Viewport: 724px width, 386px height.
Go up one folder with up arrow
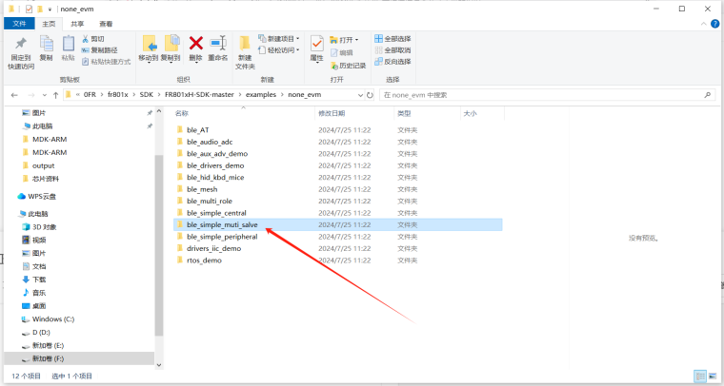[55, 96]
